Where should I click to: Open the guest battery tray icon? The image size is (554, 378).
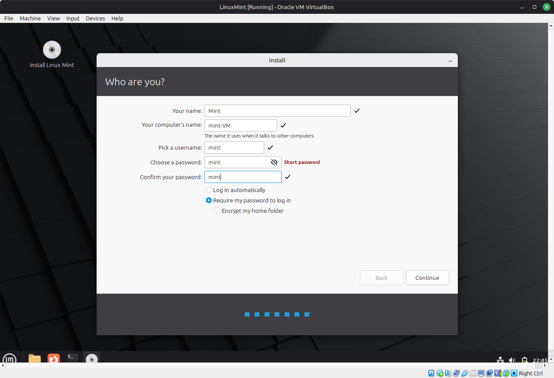pos(525,360)
